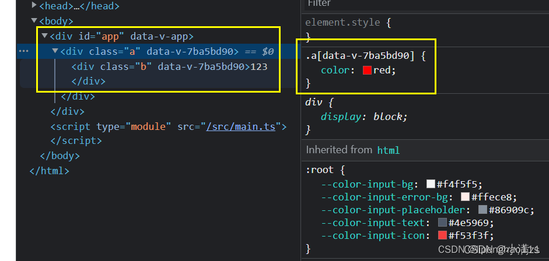Open the red color swatch picker
Viewport: 549px width, 261px height.
click(367, 70)
